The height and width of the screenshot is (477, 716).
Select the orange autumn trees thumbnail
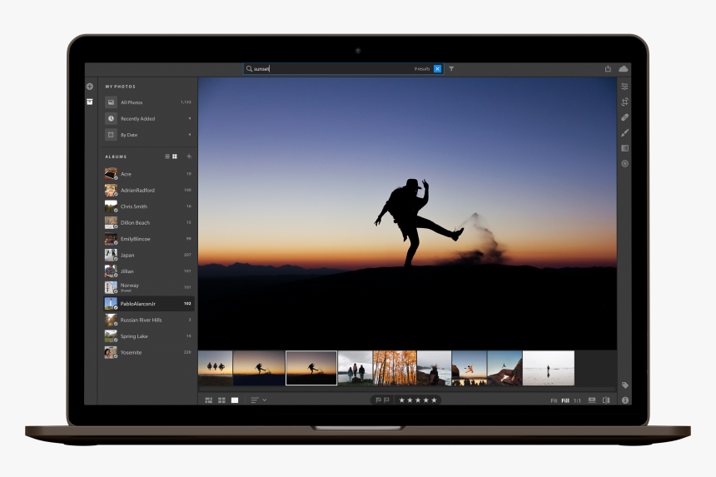[395, 368]
